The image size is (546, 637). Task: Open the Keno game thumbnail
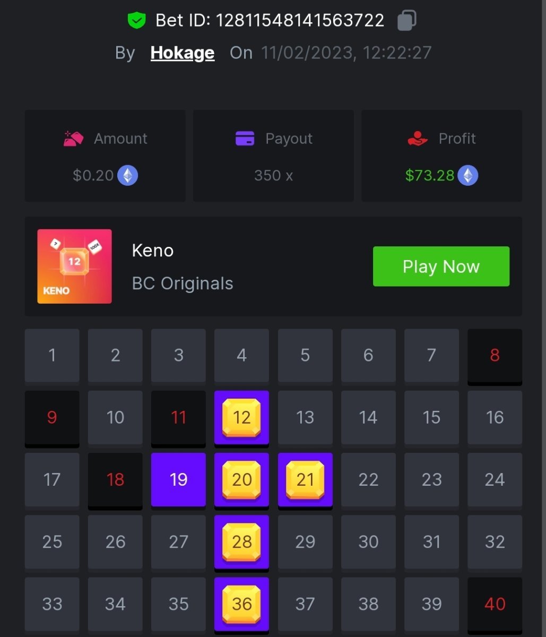click(74, 266)
